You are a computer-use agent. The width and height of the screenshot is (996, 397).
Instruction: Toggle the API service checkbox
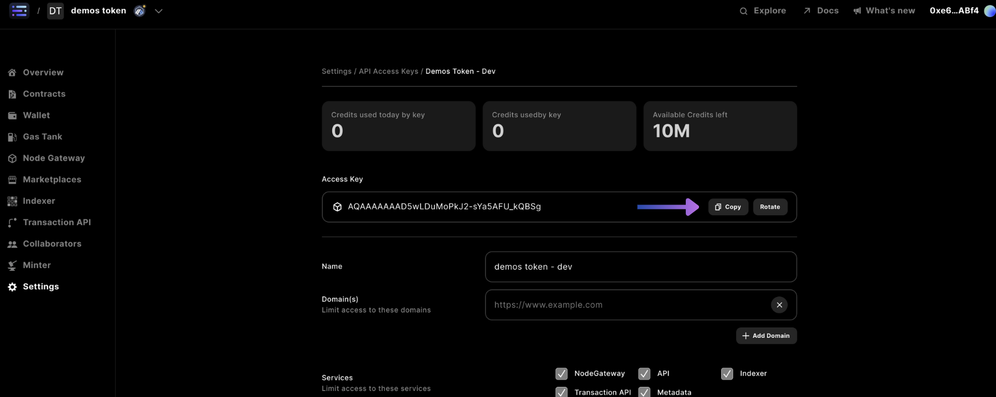644,374
